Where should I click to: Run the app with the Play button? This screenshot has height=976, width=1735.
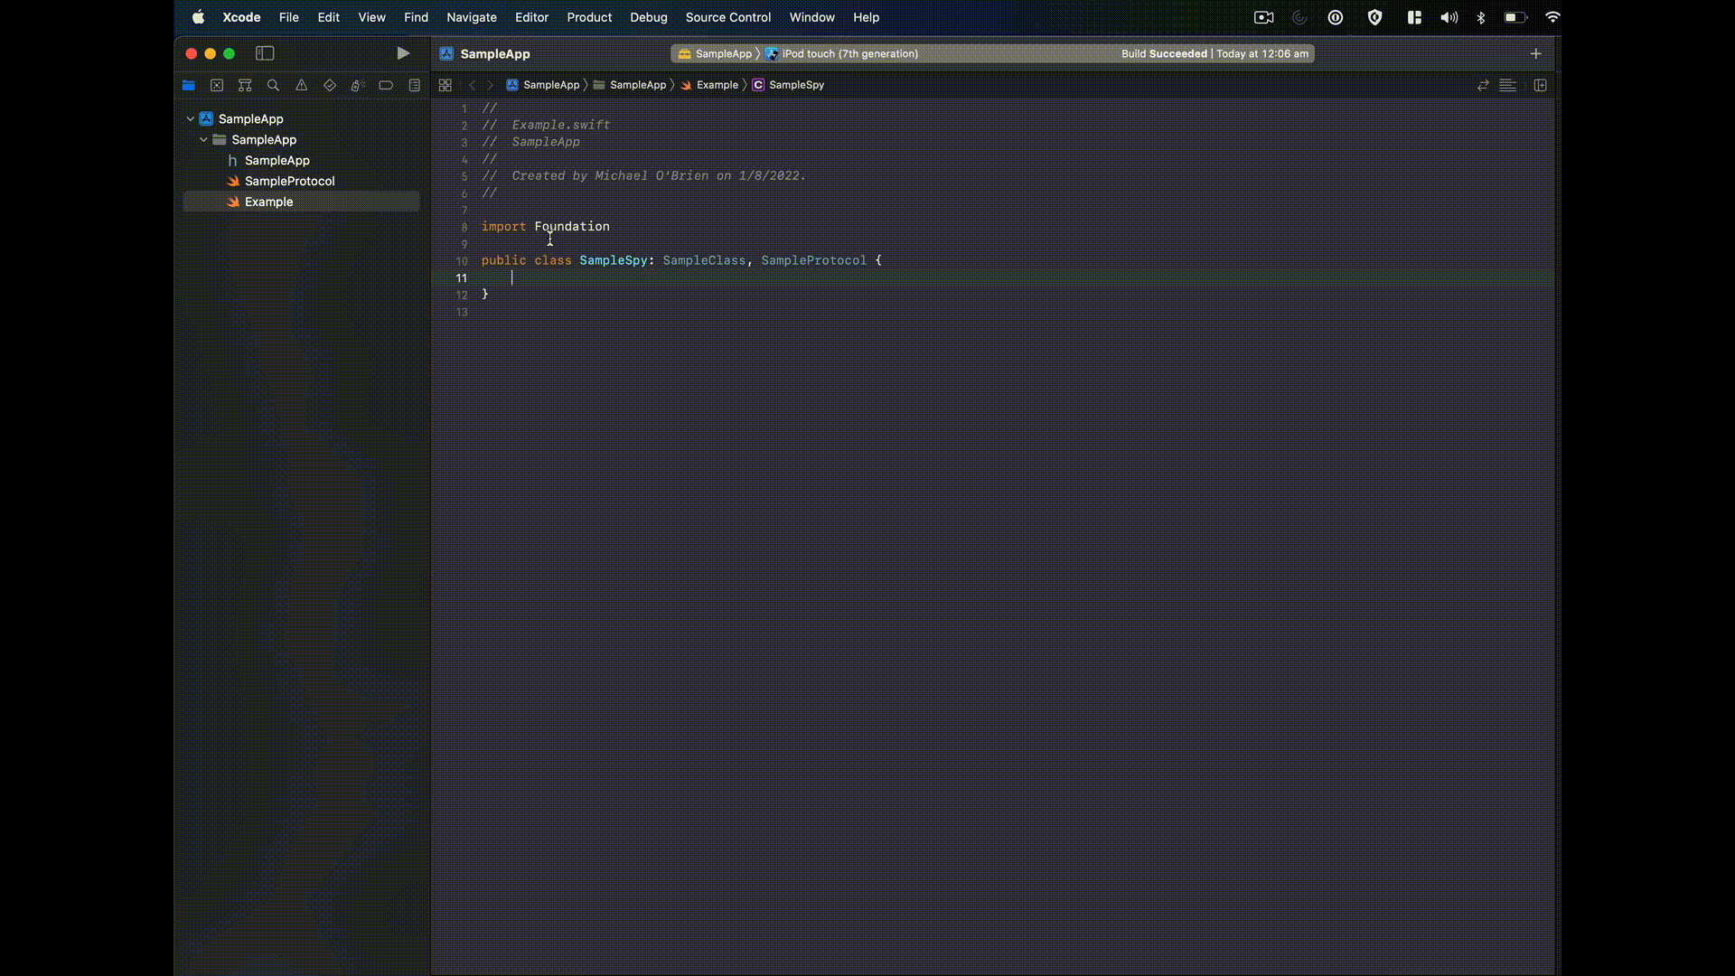(403, 53)
